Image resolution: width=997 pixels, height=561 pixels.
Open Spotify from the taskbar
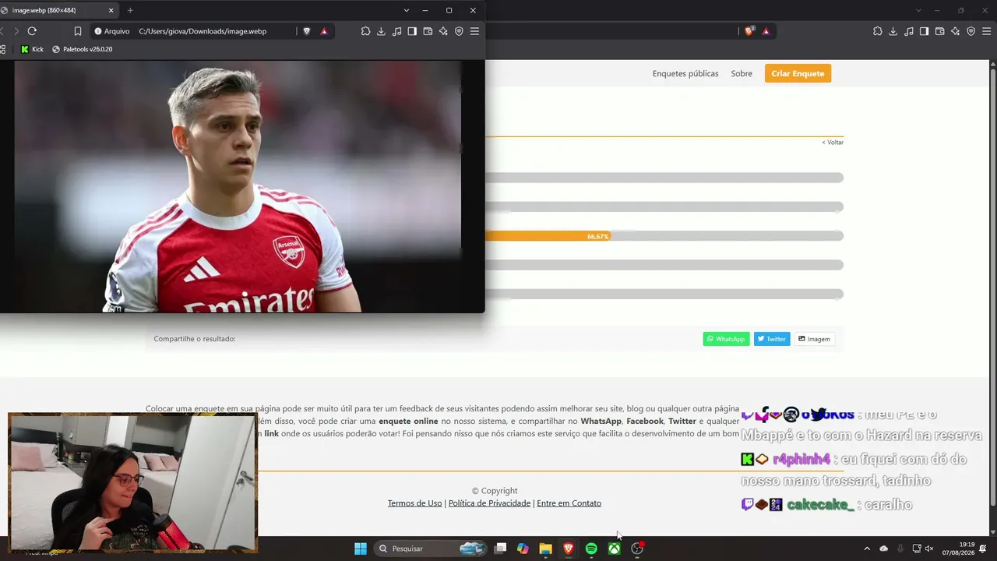tap(591, 549)
